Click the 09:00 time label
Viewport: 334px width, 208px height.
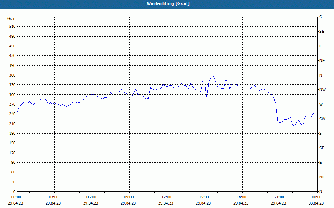pyautogui.click(x=128, y=197)
